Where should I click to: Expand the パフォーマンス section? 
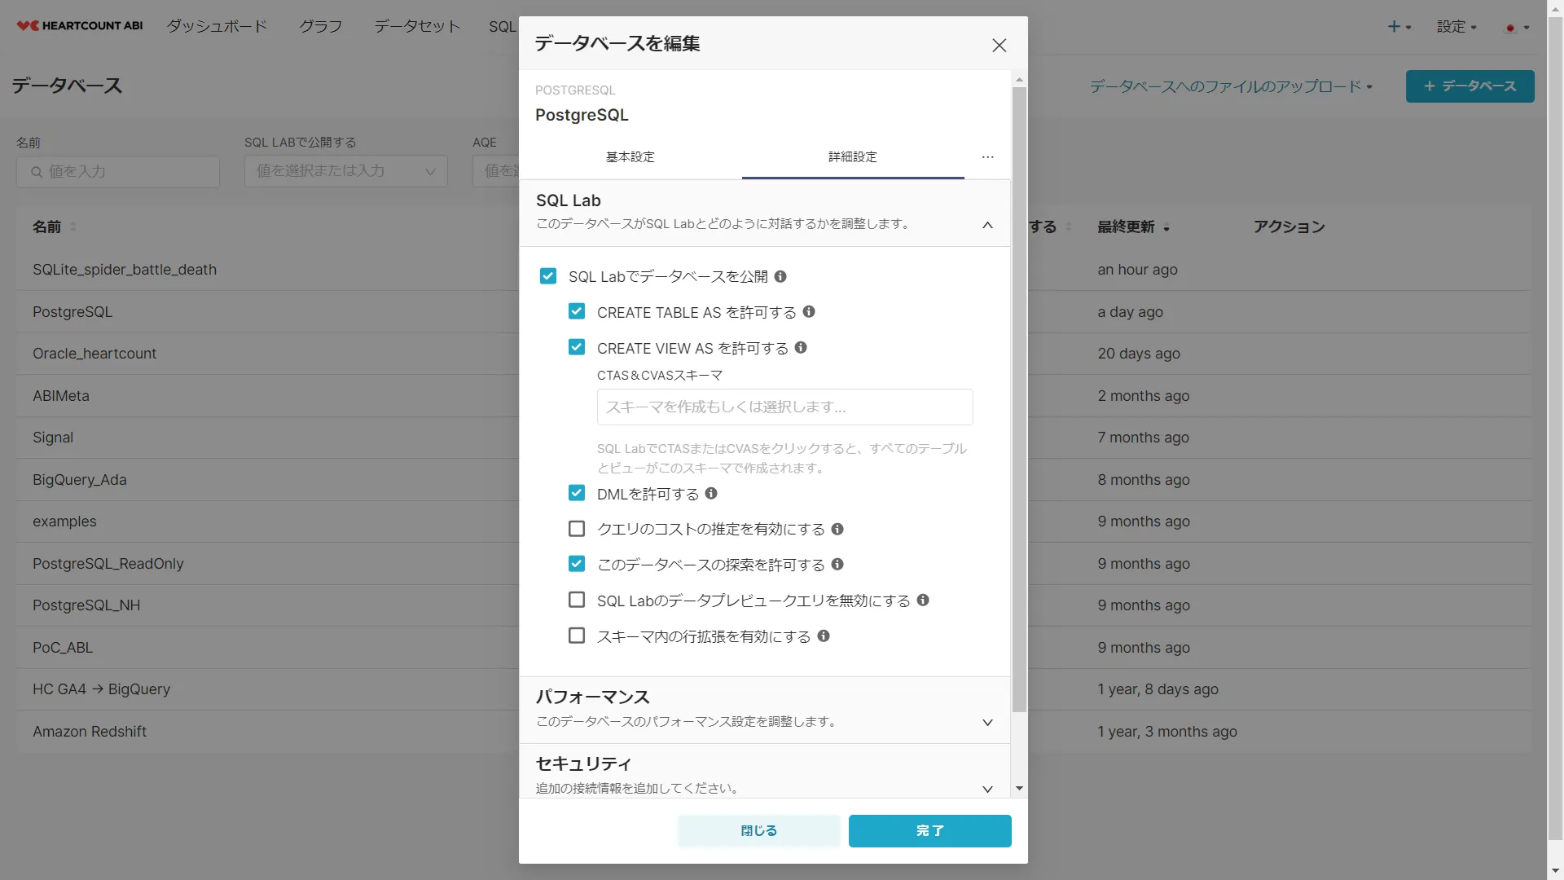click(987, 722)
